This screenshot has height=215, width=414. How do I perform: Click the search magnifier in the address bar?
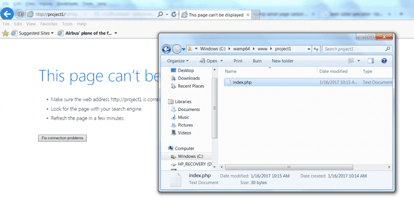[x=161, y=14]
